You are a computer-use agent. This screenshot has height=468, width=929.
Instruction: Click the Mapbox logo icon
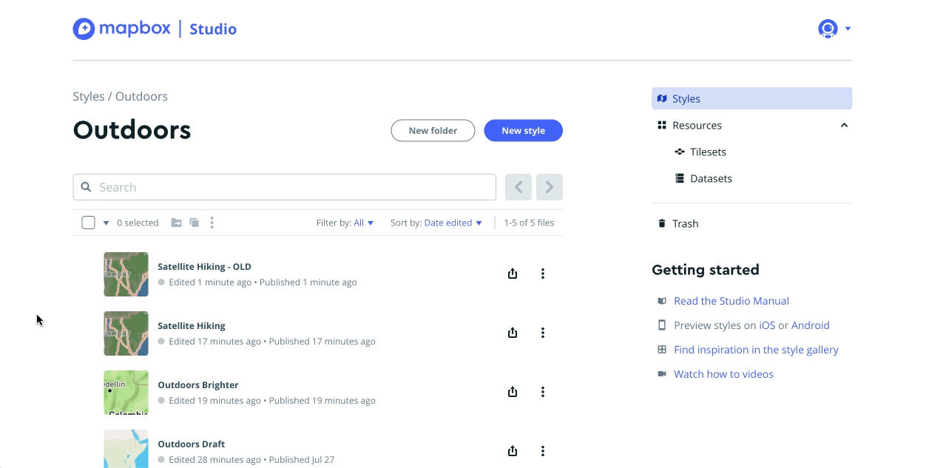84,29
